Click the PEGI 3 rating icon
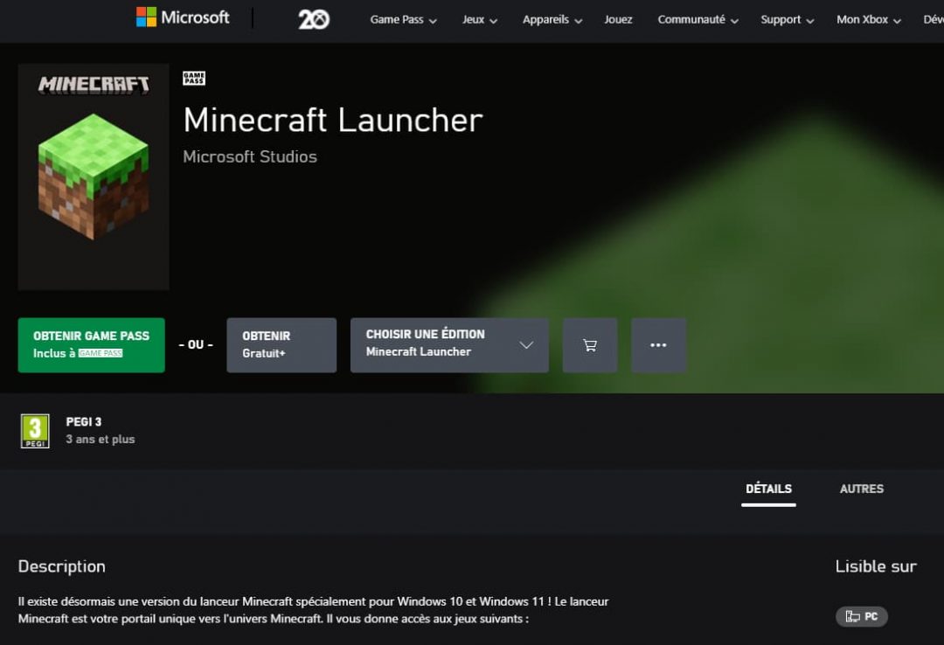The image size is (944, 645). (37, 430)
